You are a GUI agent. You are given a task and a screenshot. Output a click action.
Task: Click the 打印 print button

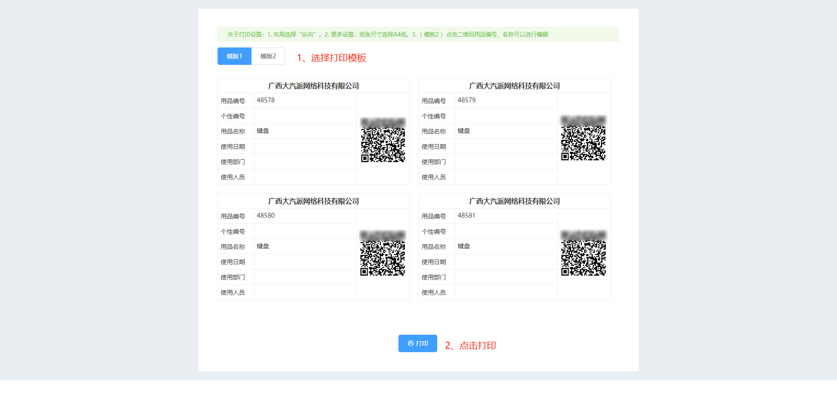[418, 343]
